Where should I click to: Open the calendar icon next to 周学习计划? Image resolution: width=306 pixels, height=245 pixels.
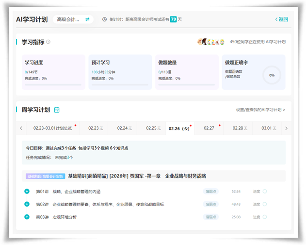point(57,110)
